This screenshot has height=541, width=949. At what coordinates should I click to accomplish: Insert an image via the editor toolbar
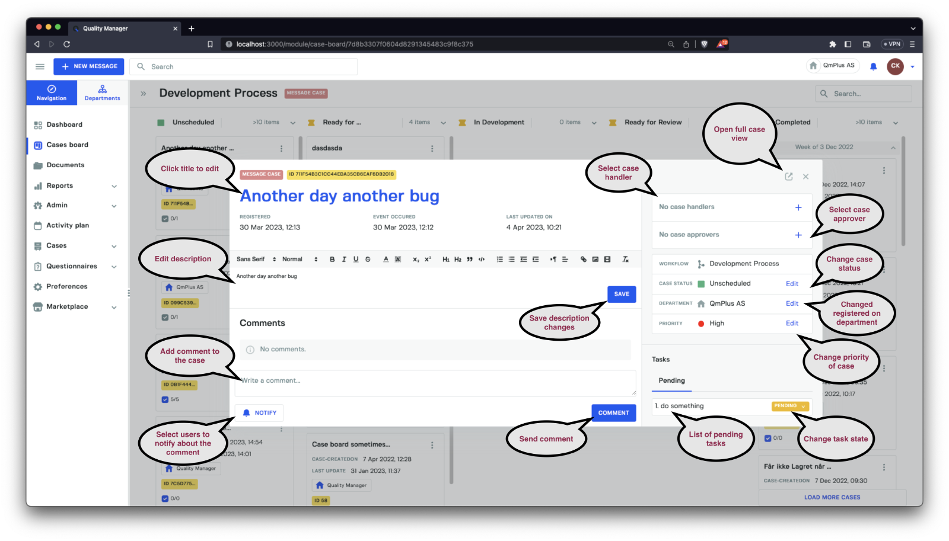click(x=595, y=260)
